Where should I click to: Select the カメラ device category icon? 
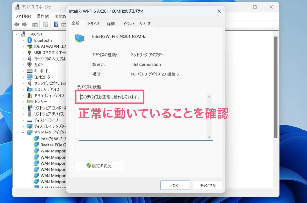(x=30, y=64)
